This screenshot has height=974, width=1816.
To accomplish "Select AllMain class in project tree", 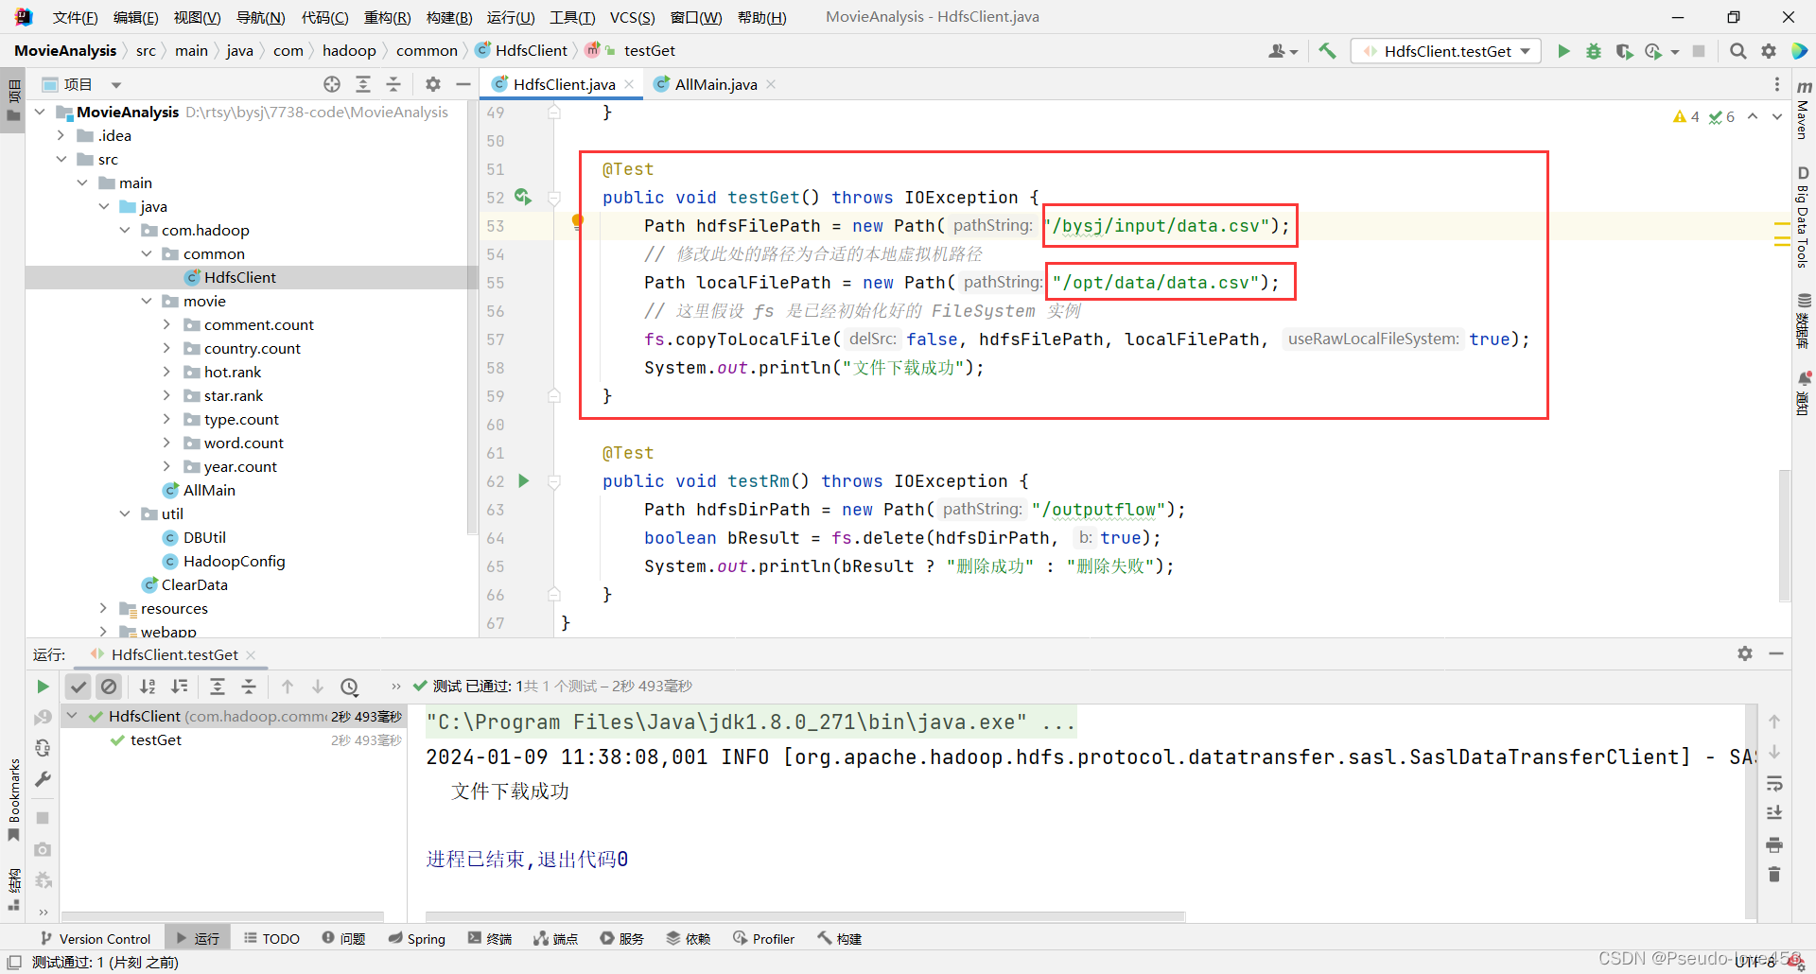I will pos(209,490).
